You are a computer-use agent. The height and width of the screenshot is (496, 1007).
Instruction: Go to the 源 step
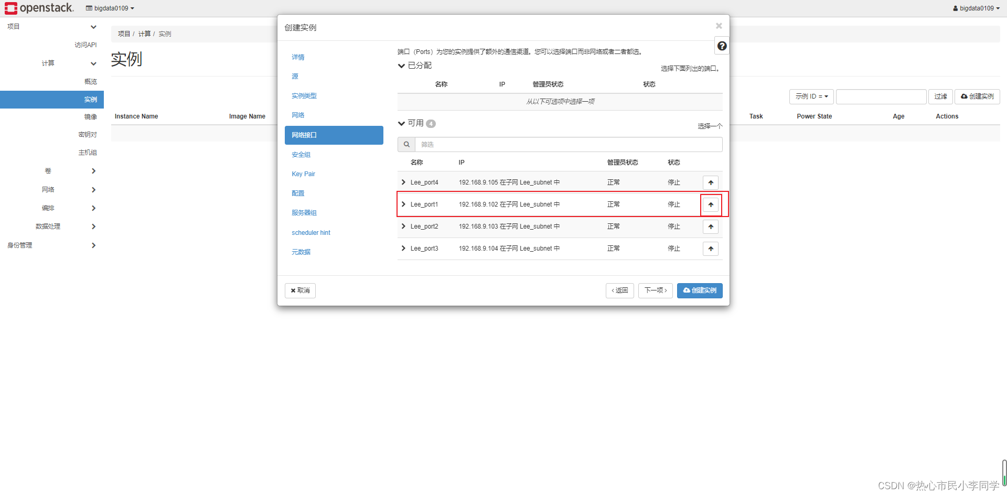tap(295, 77)
